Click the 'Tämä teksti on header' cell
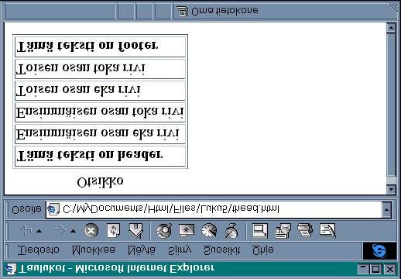Screen dimensions: 401x279 (100, 156)
